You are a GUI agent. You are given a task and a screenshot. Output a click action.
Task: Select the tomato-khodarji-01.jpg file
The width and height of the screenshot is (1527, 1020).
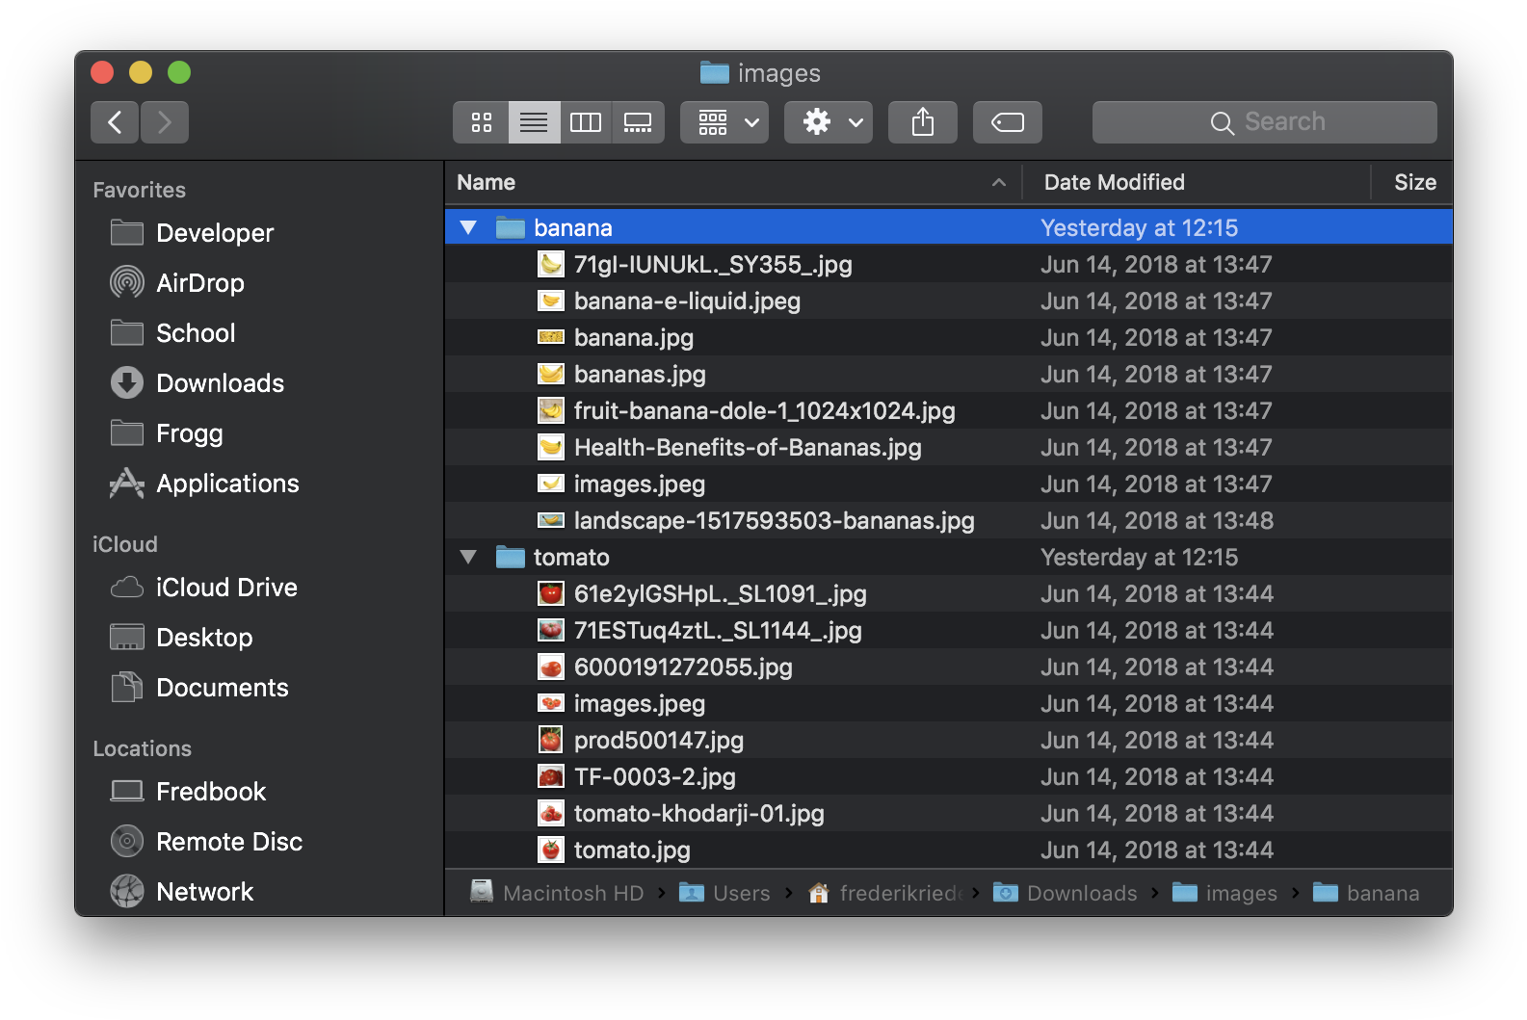tap(698, 814)
